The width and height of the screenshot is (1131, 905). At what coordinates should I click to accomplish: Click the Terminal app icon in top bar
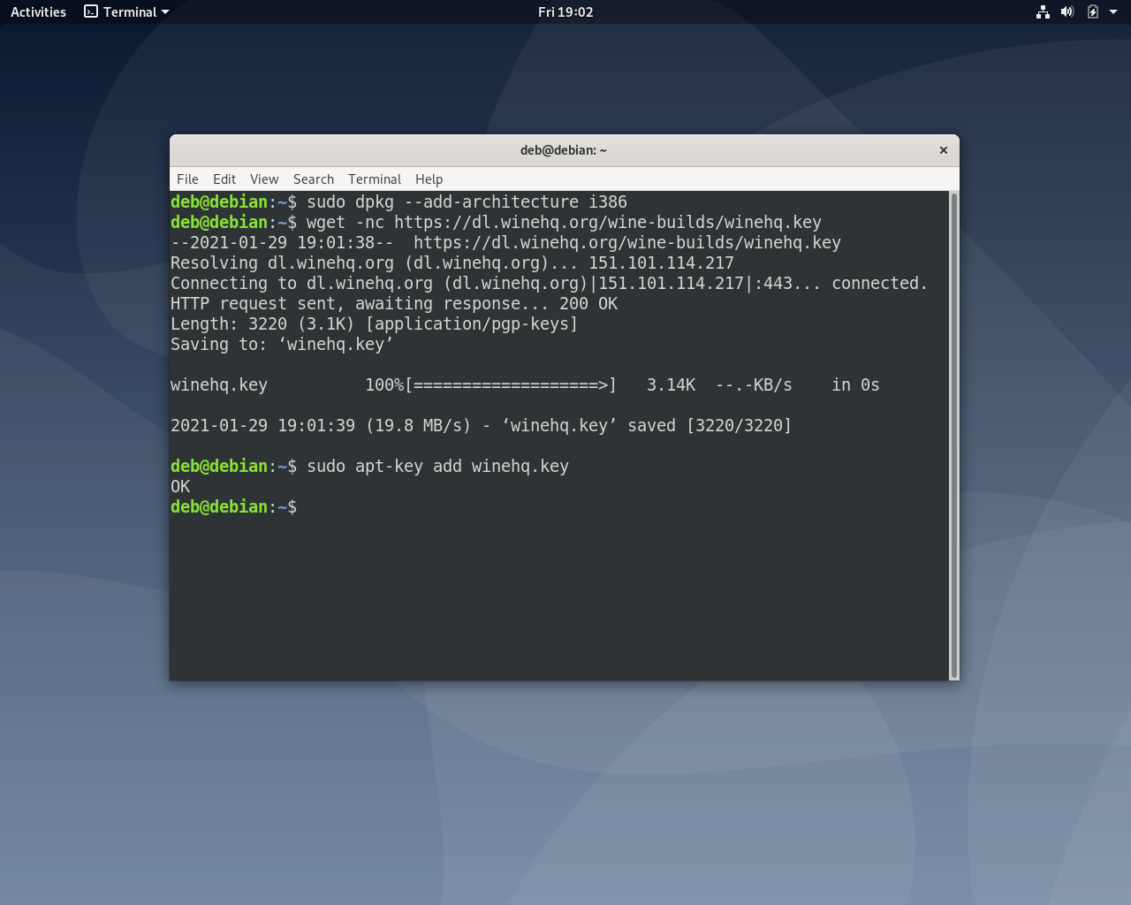(91, 11)
